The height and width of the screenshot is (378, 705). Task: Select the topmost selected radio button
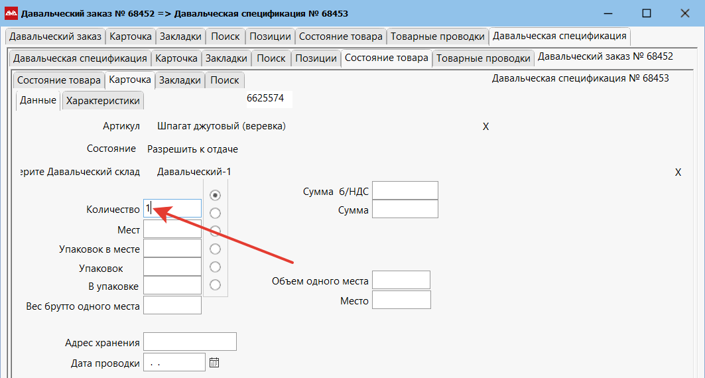point(215,195)
